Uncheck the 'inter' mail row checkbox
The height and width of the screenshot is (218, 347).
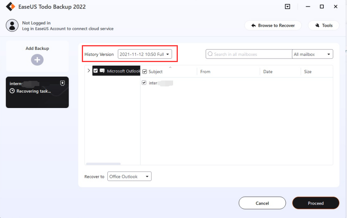(144, 83)
